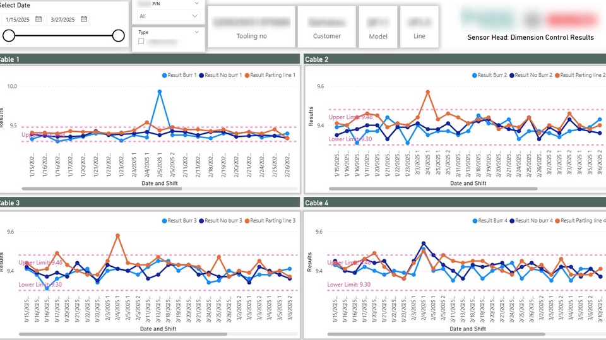
Task: Select the Customer card
Action: tap(326, 26)
